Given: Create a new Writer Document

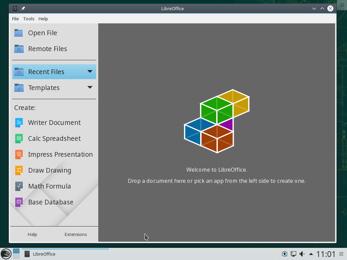Looking at the screenshot, I should point(54,123).
